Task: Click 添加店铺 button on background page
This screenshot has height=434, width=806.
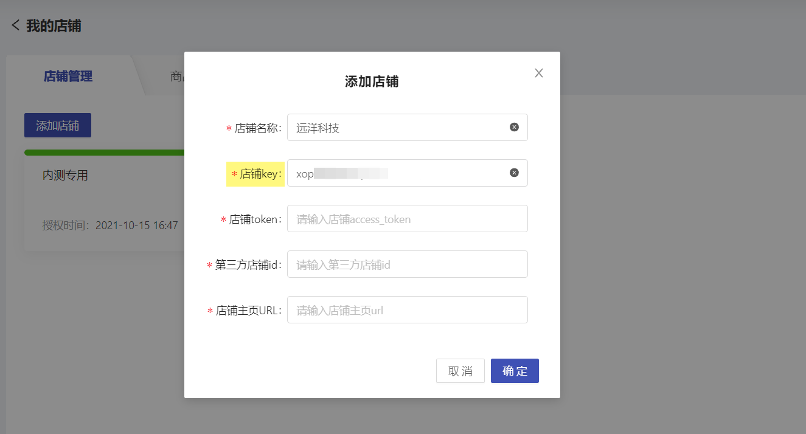Action: coord(58,125)
